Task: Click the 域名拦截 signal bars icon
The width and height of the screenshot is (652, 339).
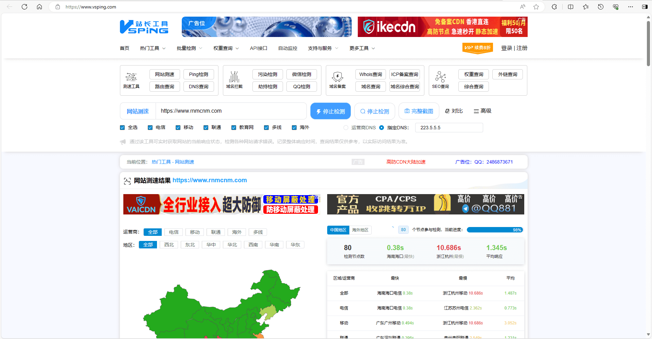Action: tap(234, 77)
